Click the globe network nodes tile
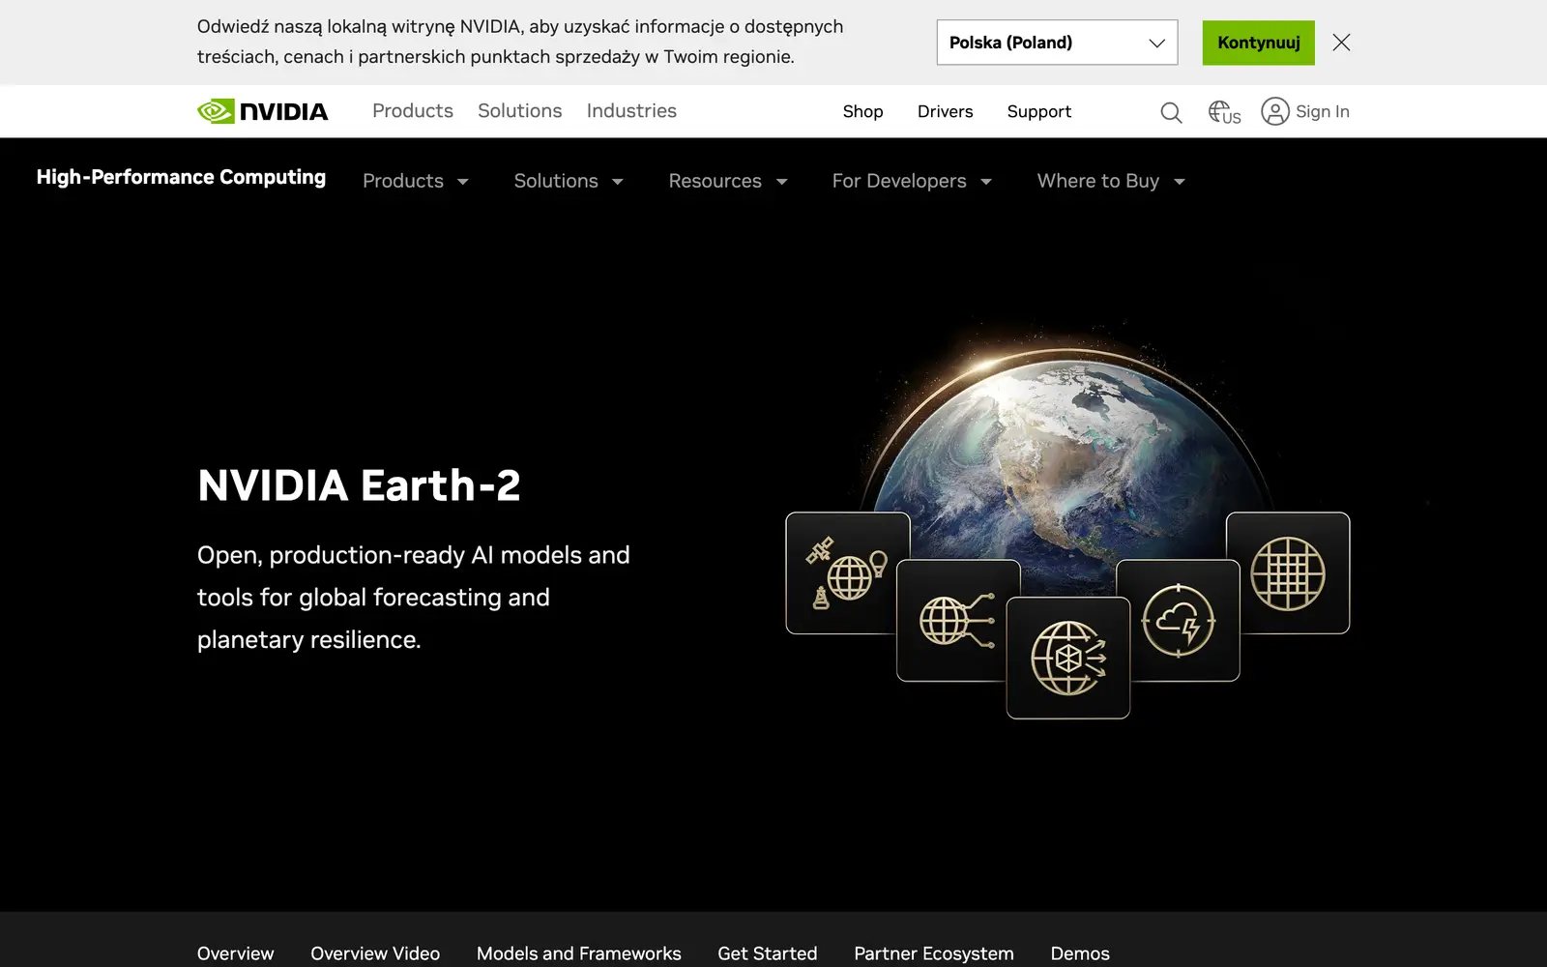Image resolution: width=1547 pixels, height=967 pixels. click(x=958, y=620)
